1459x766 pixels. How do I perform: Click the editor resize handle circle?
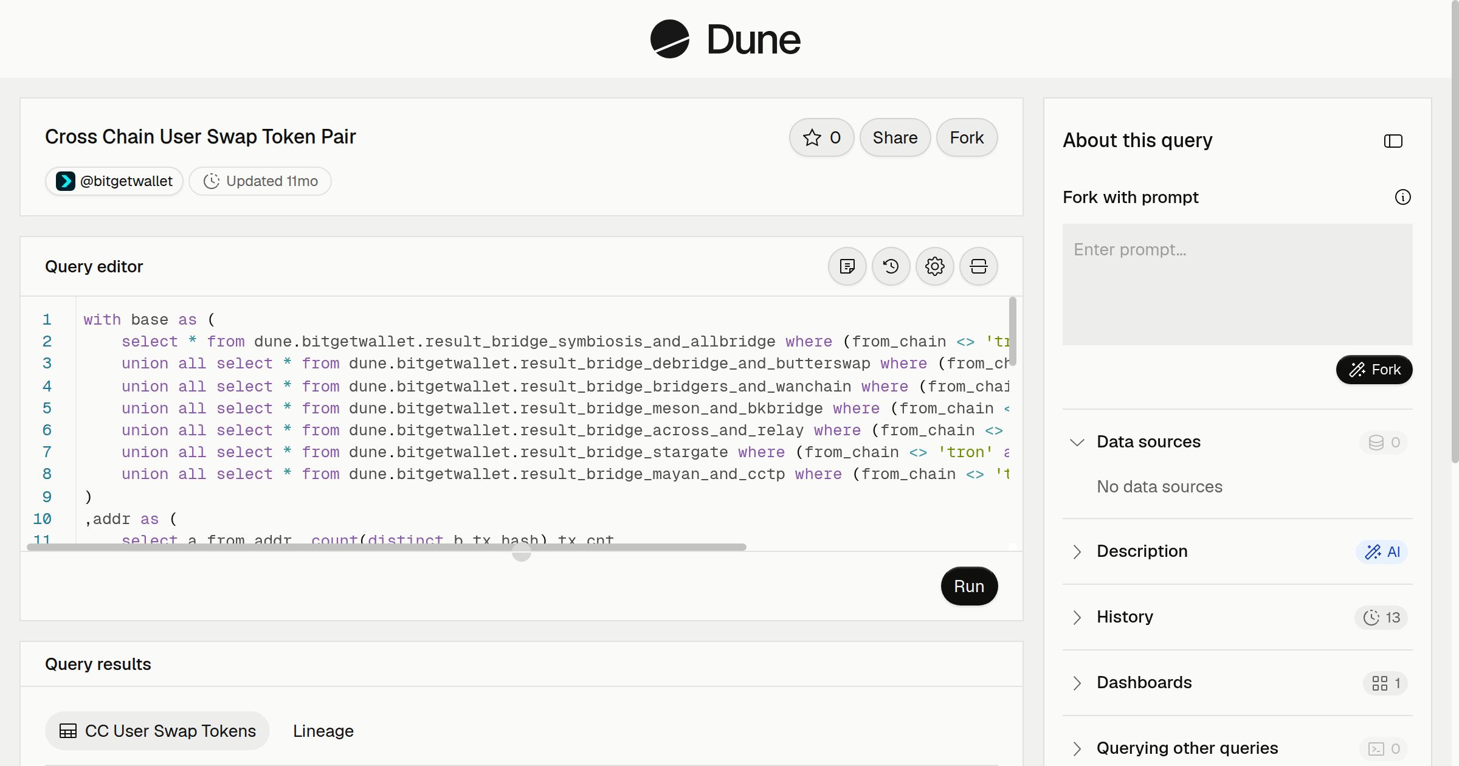click(522, 552)
